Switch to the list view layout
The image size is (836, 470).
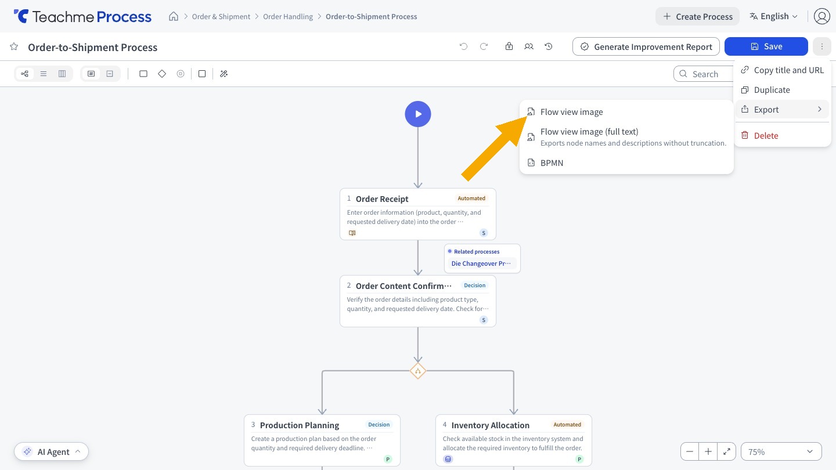click(x=44, y=74)
